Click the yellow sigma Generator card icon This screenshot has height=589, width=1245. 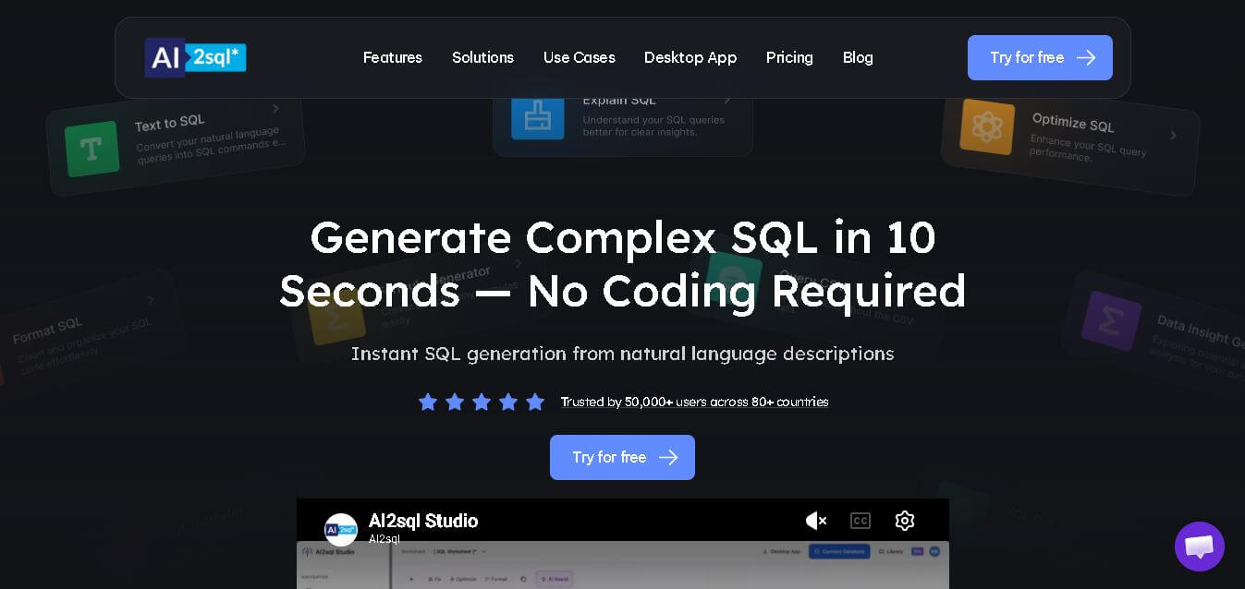tap(337, 318)
